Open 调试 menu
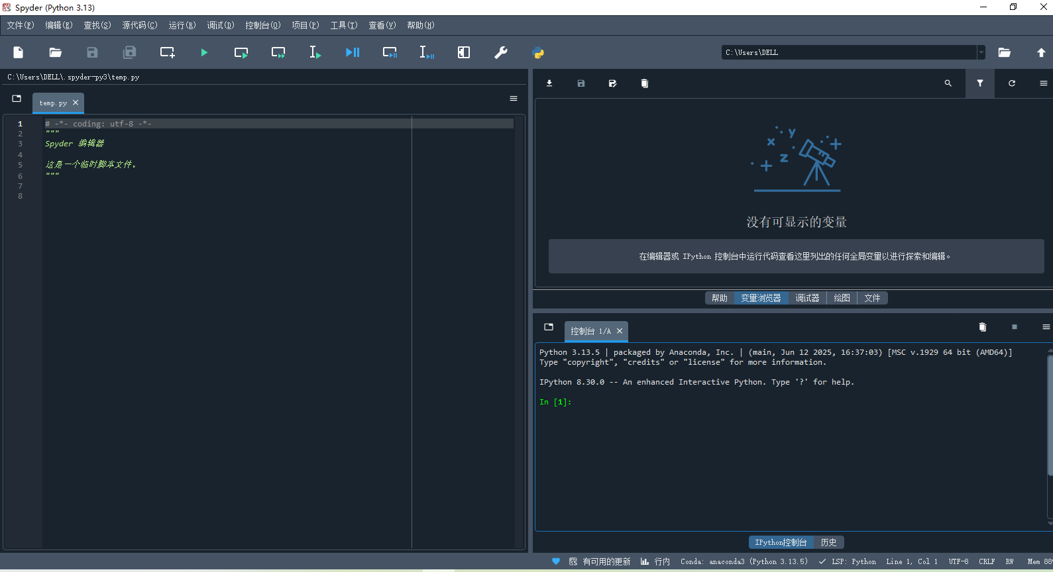 coord(221,25)
